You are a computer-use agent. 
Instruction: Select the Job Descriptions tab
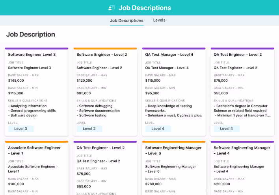[126, 20]
